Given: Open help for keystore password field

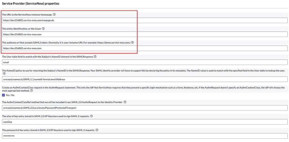Looking at the screenshot, I should click(x=97, y=130).
